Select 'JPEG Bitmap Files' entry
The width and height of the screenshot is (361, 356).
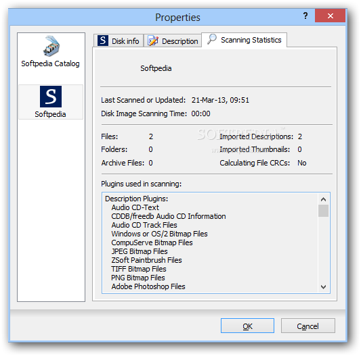[140, 251]
